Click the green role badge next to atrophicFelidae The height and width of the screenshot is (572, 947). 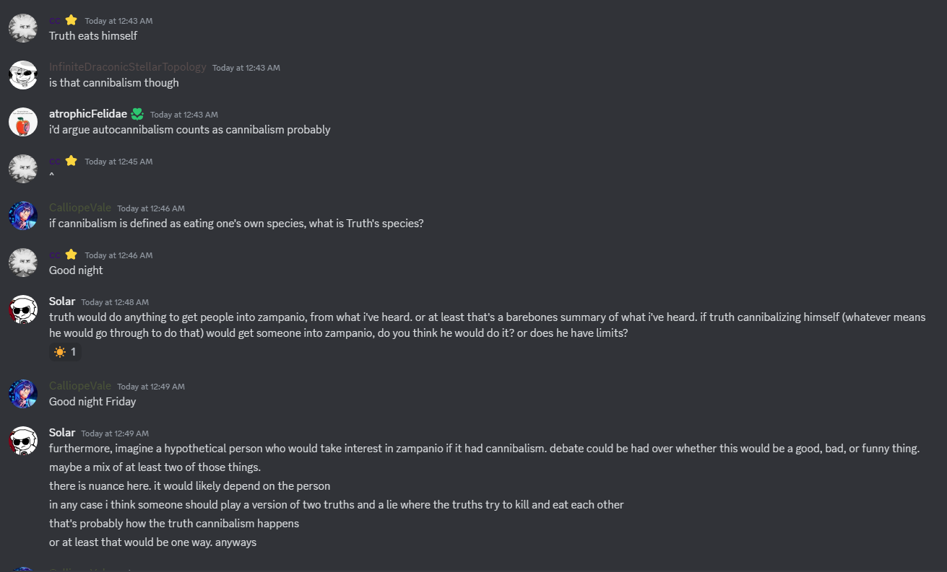click(x=137, y=114)
